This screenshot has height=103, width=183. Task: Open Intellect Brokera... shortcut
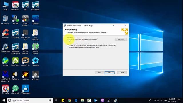(x=25, y=21)
